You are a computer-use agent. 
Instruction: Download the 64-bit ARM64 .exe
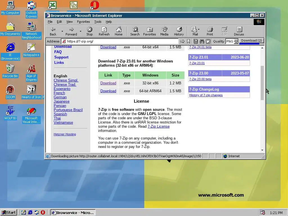click(x=108, y=91)
